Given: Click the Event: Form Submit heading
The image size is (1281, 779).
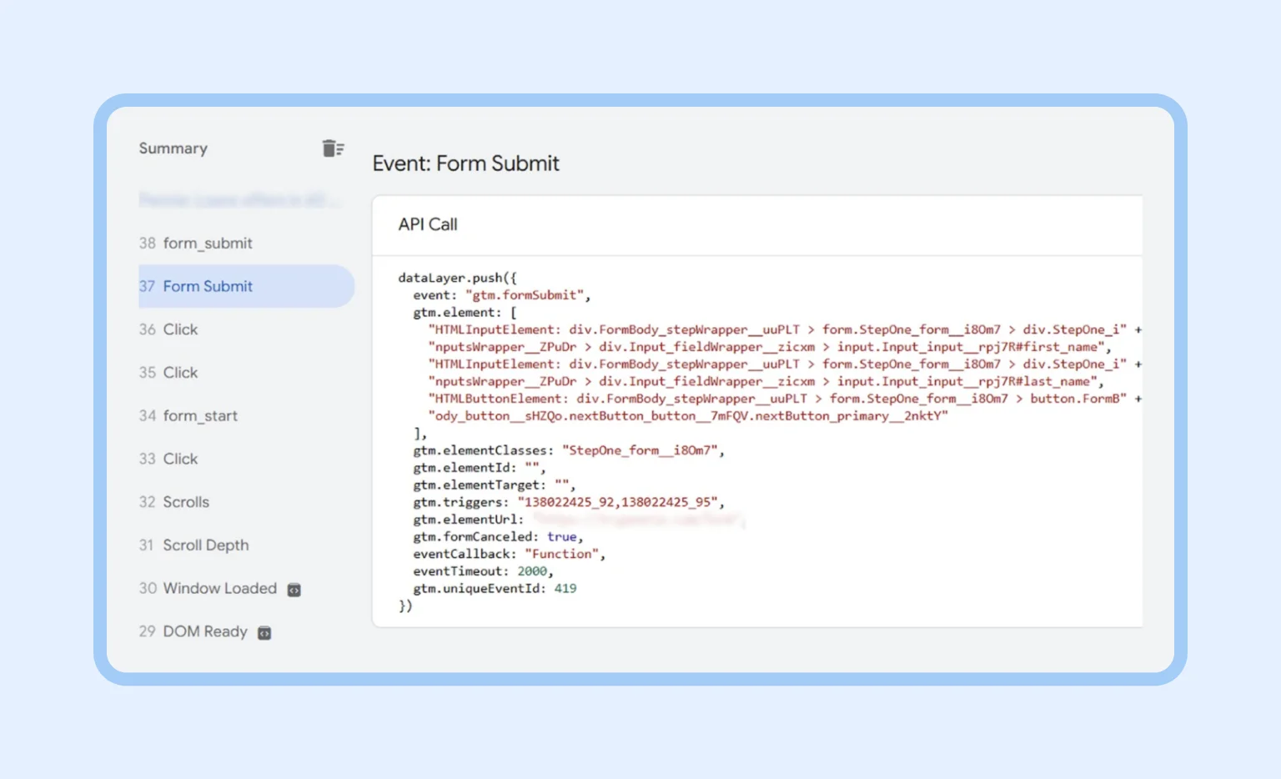Looking at the screenshot, I should [x=465, y=163].
